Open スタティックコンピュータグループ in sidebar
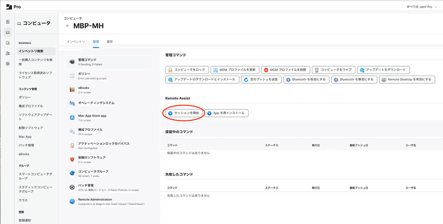 pos(35,189)
